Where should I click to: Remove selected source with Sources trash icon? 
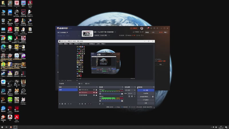pos(82,104)
